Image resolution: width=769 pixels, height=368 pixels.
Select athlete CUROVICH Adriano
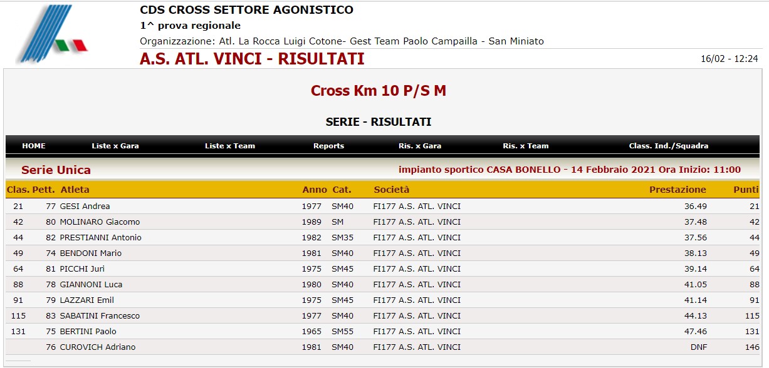coord(97,347)
